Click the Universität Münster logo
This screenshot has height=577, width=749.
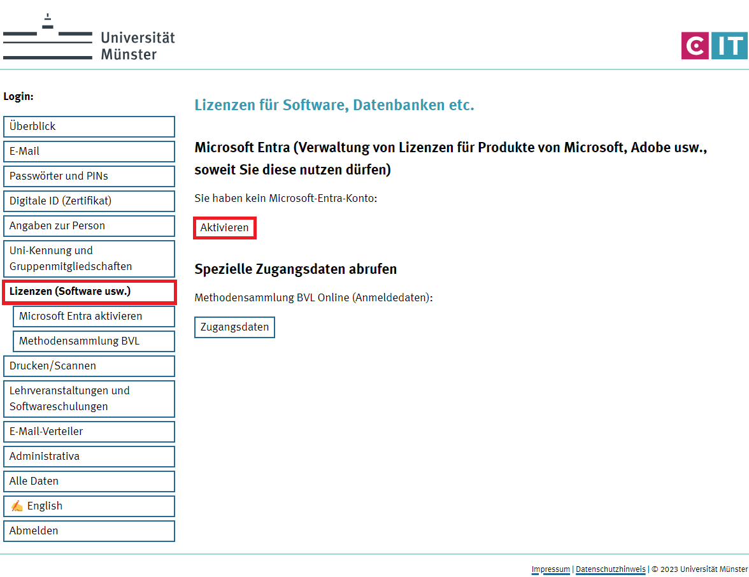point(89,38)
